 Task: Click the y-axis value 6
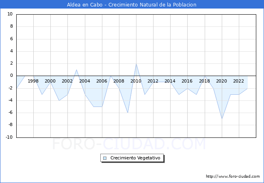pyautogui.click(x=11, y=39)
